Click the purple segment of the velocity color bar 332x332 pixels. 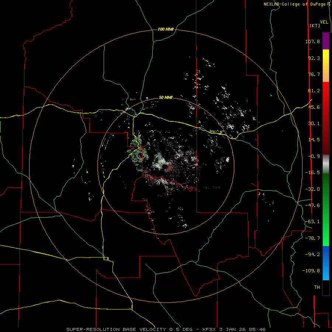pyautogui.click(x=326, y=41)
